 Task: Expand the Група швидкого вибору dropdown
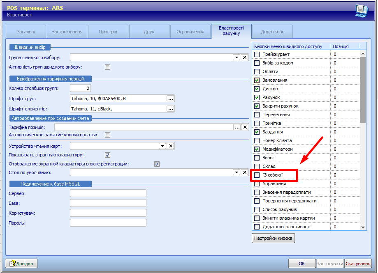(237, 57)
